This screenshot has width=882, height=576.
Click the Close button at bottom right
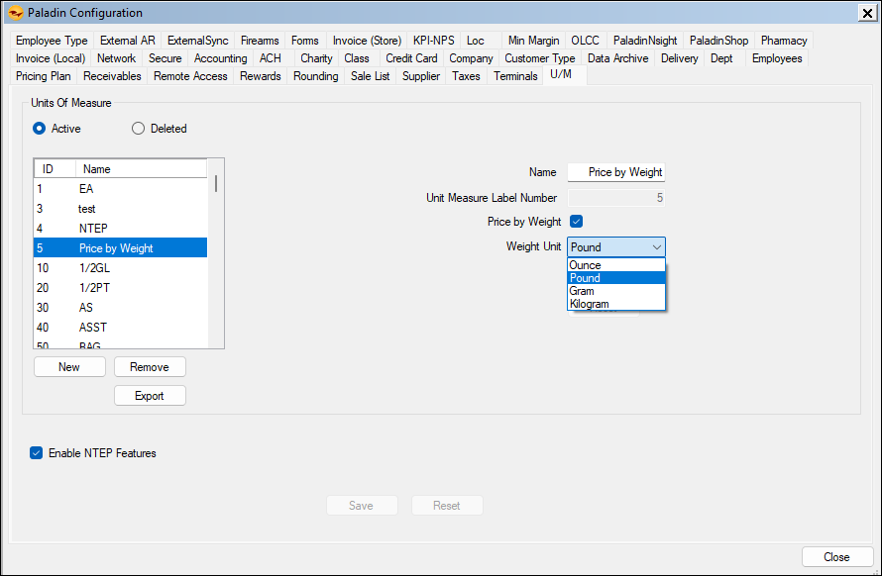(x=837, y=557)
